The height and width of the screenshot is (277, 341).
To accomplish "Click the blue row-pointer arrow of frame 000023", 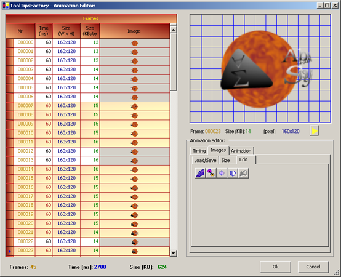I will point(10,251).
